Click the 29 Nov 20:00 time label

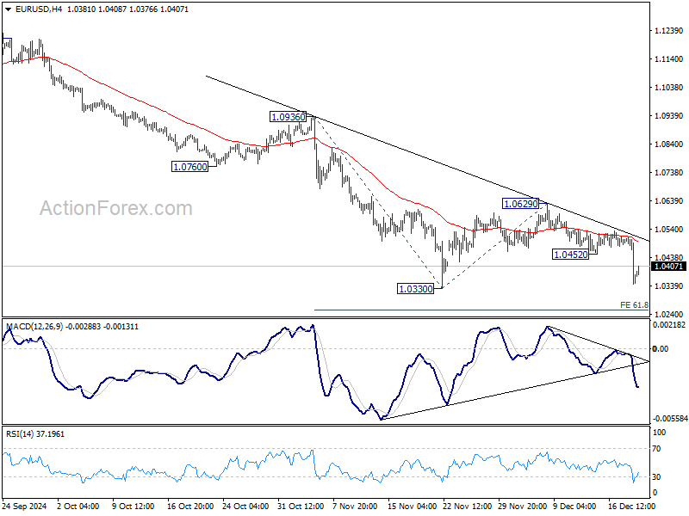point(522,506)
